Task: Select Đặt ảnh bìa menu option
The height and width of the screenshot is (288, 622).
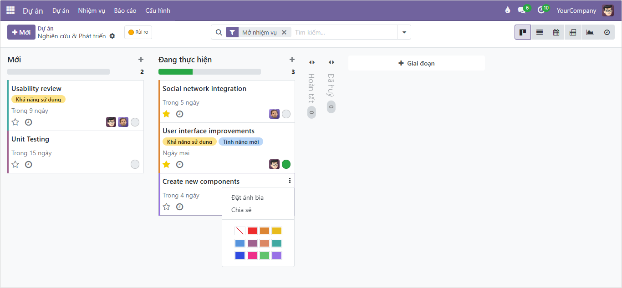Action: tap(247, 197)
